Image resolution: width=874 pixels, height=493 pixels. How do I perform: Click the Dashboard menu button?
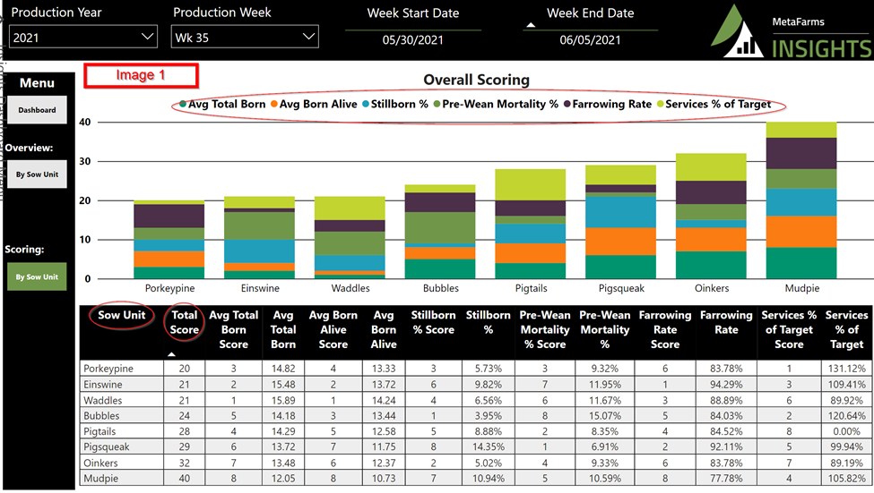pos(37,110)
